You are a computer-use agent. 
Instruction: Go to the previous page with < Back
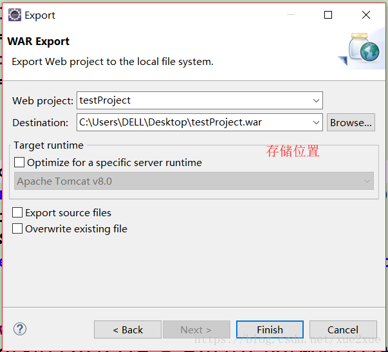point(127,329)
